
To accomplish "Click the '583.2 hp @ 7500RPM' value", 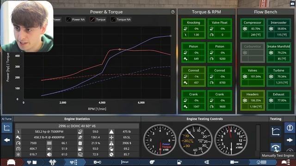I will point(49,131).
